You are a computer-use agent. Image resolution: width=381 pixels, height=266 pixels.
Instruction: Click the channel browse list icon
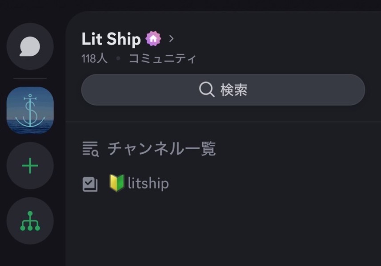90,148
